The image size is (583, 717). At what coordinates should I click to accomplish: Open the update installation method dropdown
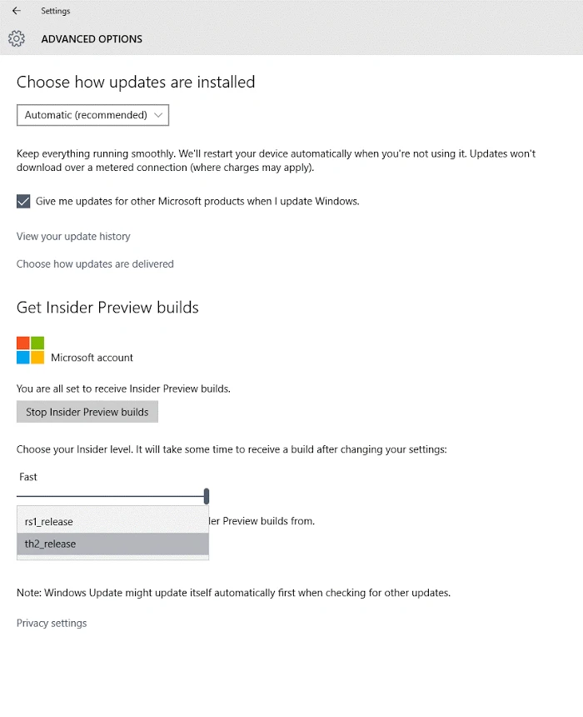pos(92,115)
